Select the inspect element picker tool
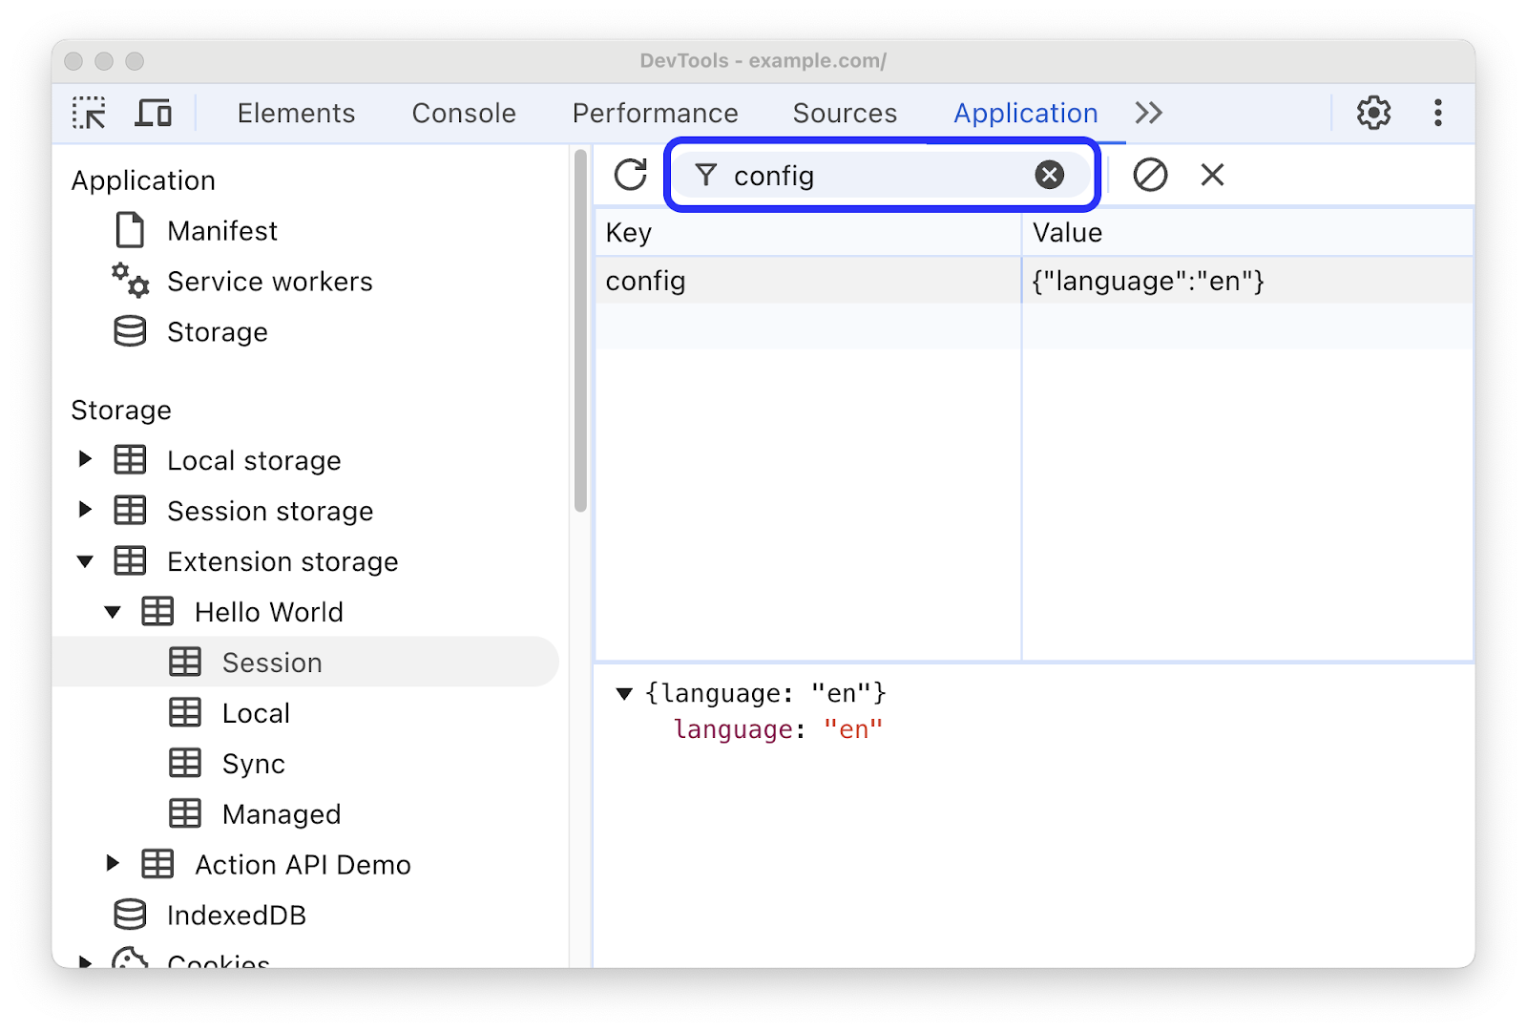The image size is (1527, 1032). [x=90, y=113]
